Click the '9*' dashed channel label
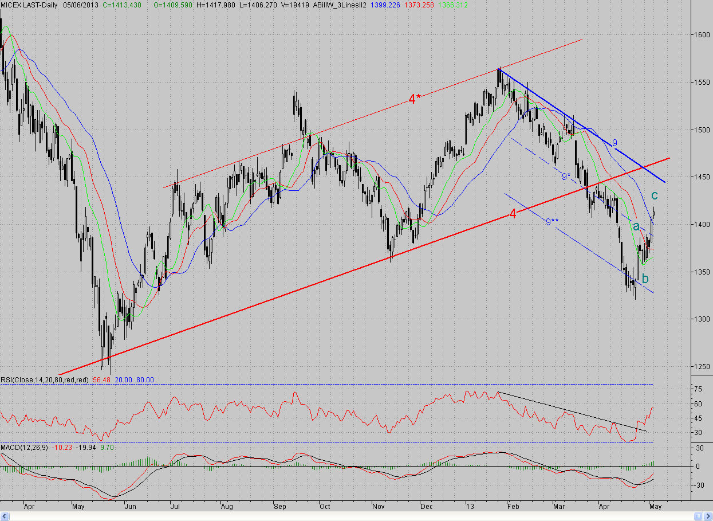The image size is (713, 521). click(566, 177)
